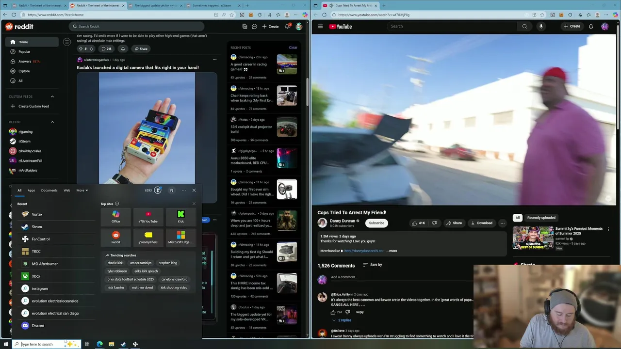
Task: Open the YouTube top site tile
Action: pos(148,217)
